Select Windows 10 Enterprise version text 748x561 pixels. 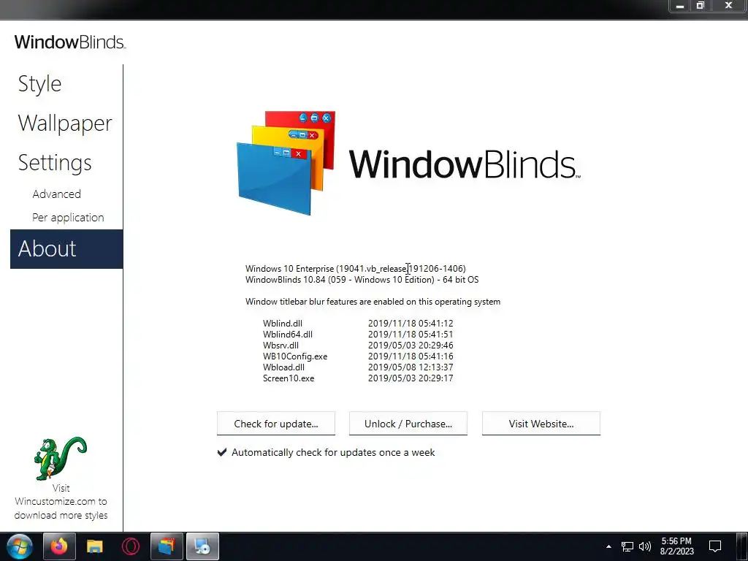coord(356,269)
